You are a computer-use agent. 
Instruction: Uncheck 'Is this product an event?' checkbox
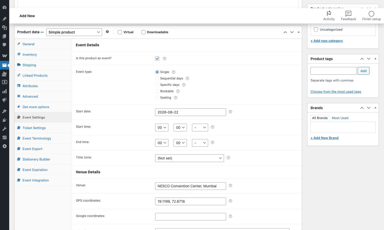point(157,59)
